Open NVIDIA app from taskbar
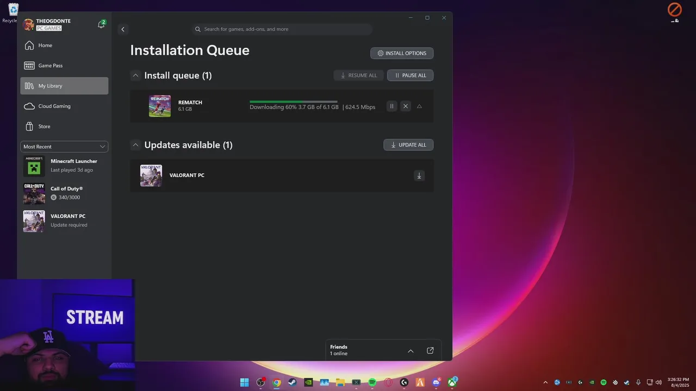 pos(308,382)
